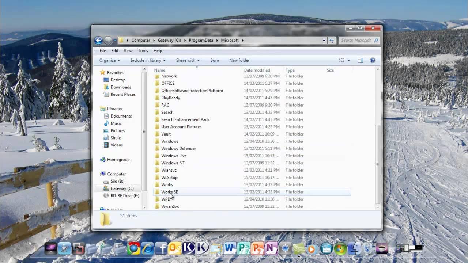Select the Search Enhancement Pack folder
This screenshot has width=468, height=263.
(x=185, y=119)
